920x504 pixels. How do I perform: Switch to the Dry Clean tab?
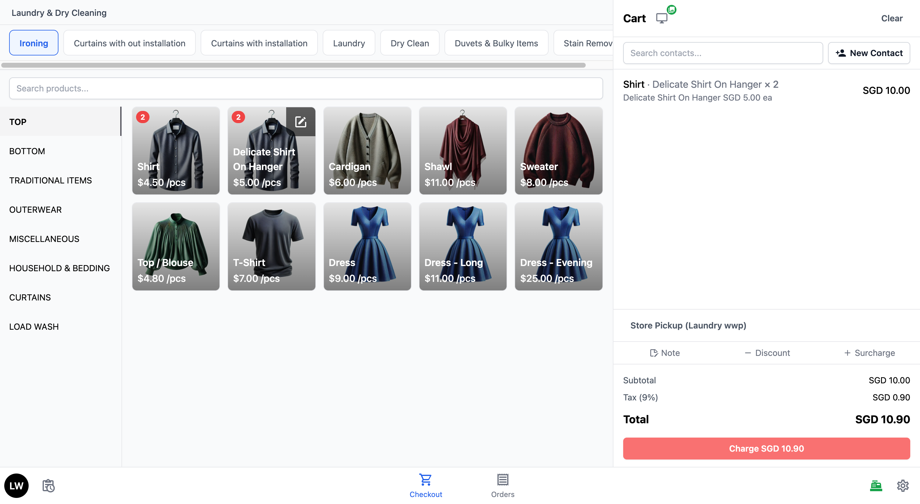[x=409, y=43]
